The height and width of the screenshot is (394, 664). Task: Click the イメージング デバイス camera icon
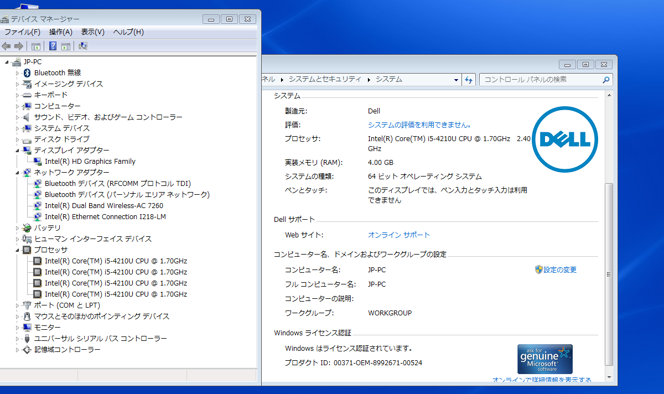click(27, 84)
